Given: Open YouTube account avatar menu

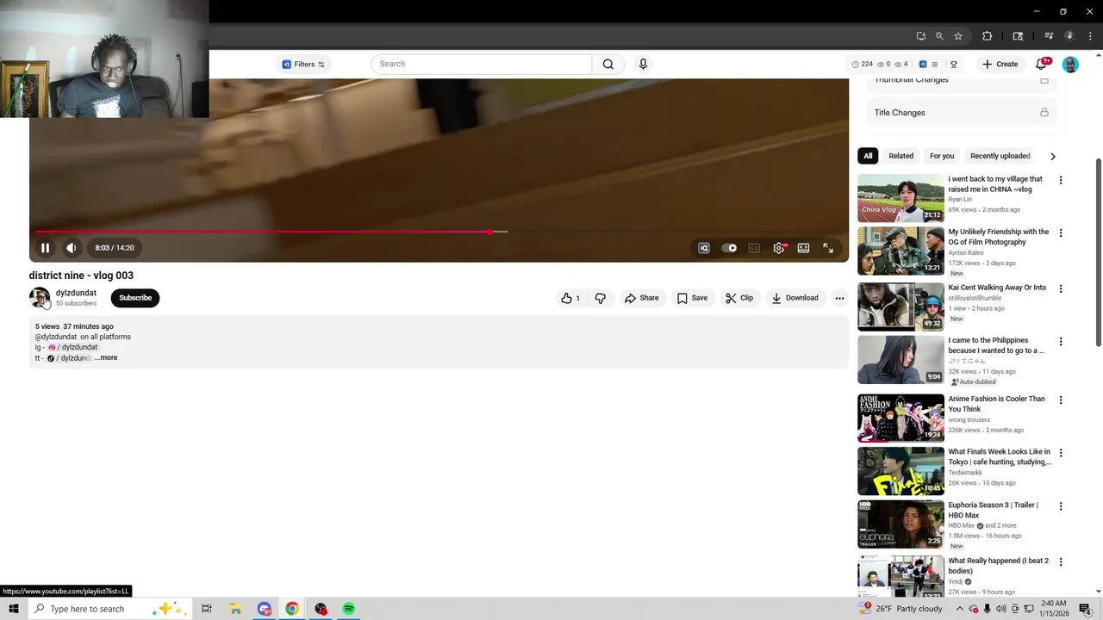Looking at the screenshot, I should point(1070,64).
